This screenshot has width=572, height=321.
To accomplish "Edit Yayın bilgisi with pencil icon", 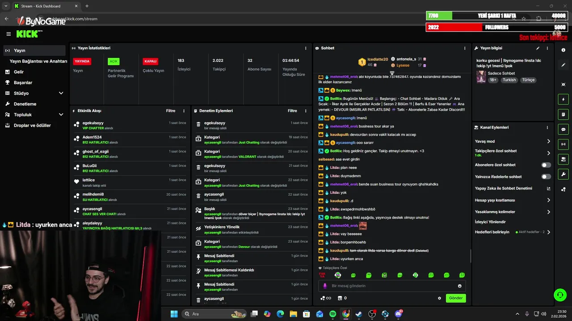I will [538, 48].
